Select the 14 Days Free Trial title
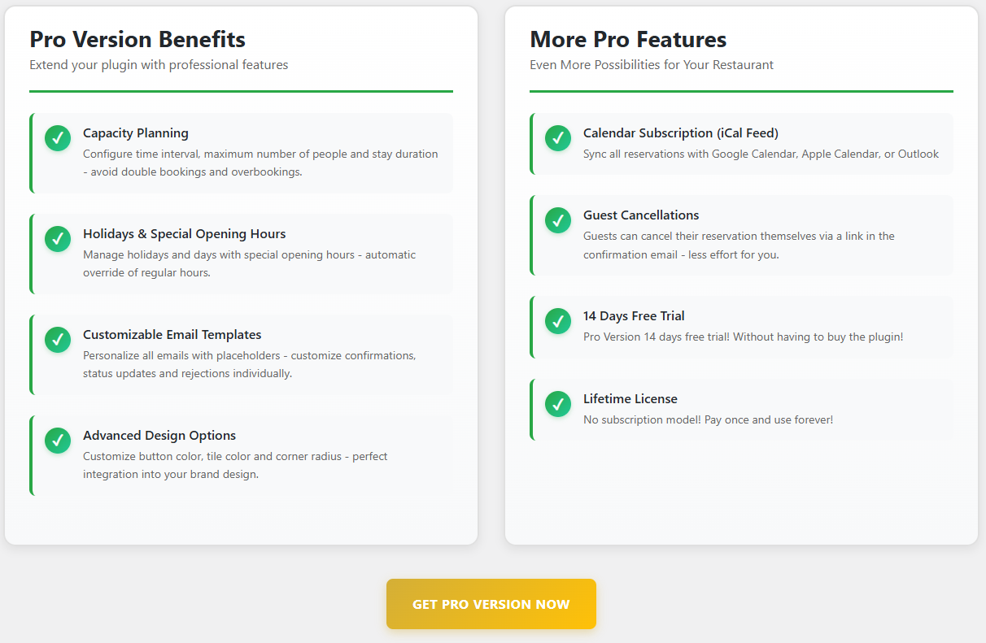This screenshot has width=986, height=643. [x=634, y=316]
